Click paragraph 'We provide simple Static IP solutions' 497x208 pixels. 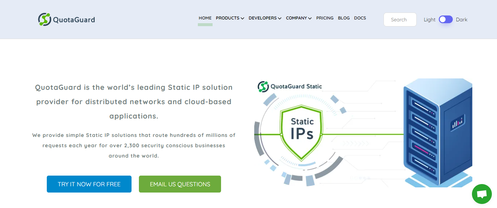coord(134,145)
